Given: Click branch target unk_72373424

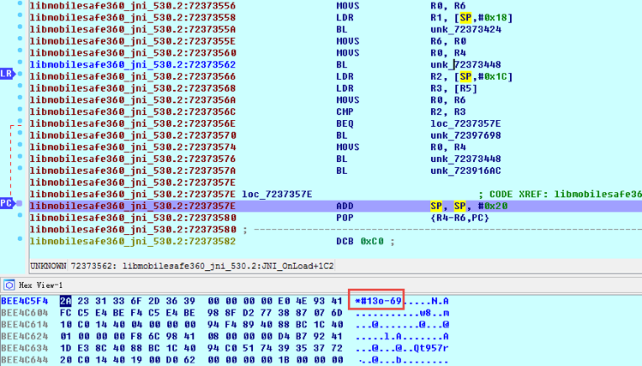Looking at the screenshot, I should (x=465, y=29).
